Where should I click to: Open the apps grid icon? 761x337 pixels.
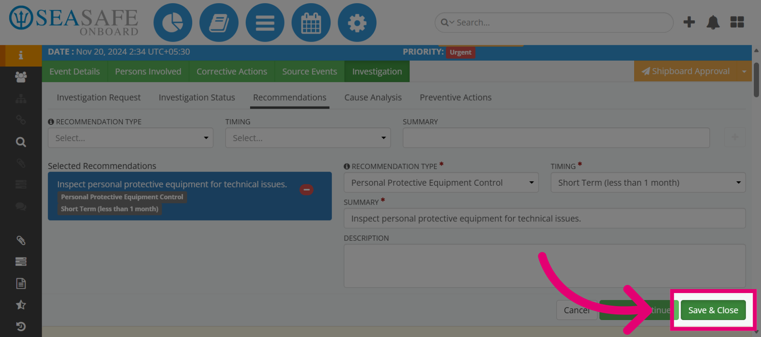[737, 22]
